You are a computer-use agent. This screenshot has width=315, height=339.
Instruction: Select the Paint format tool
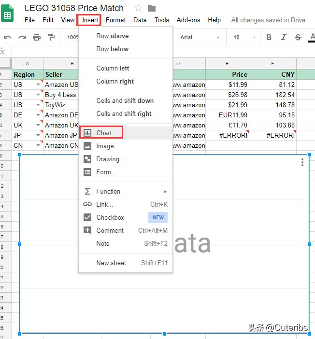coord(51,37)
